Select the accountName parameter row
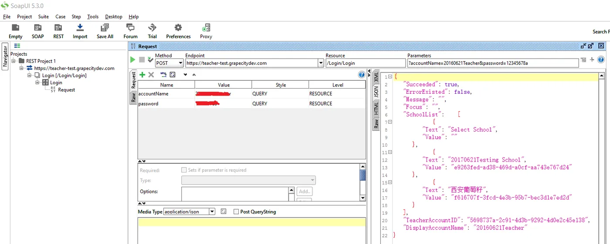 252,93
